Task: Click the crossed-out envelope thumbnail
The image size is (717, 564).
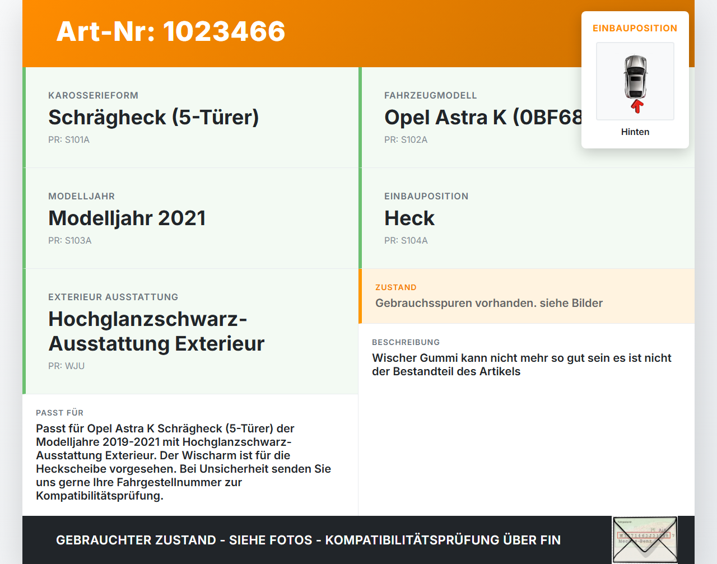Action: coord(645,540)
